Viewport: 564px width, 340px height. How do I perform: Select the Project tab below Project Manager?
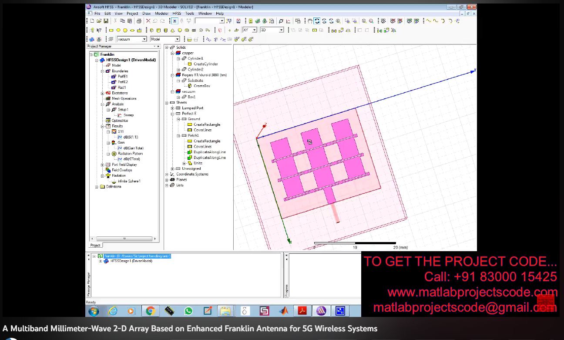(x=95, y=245)
